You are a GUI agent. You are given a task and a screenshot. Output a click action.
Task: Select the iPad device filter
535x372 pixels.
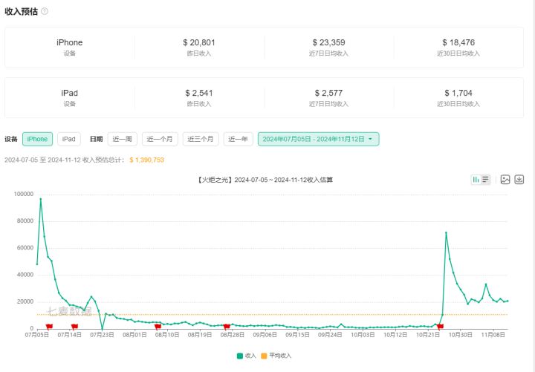69,139
